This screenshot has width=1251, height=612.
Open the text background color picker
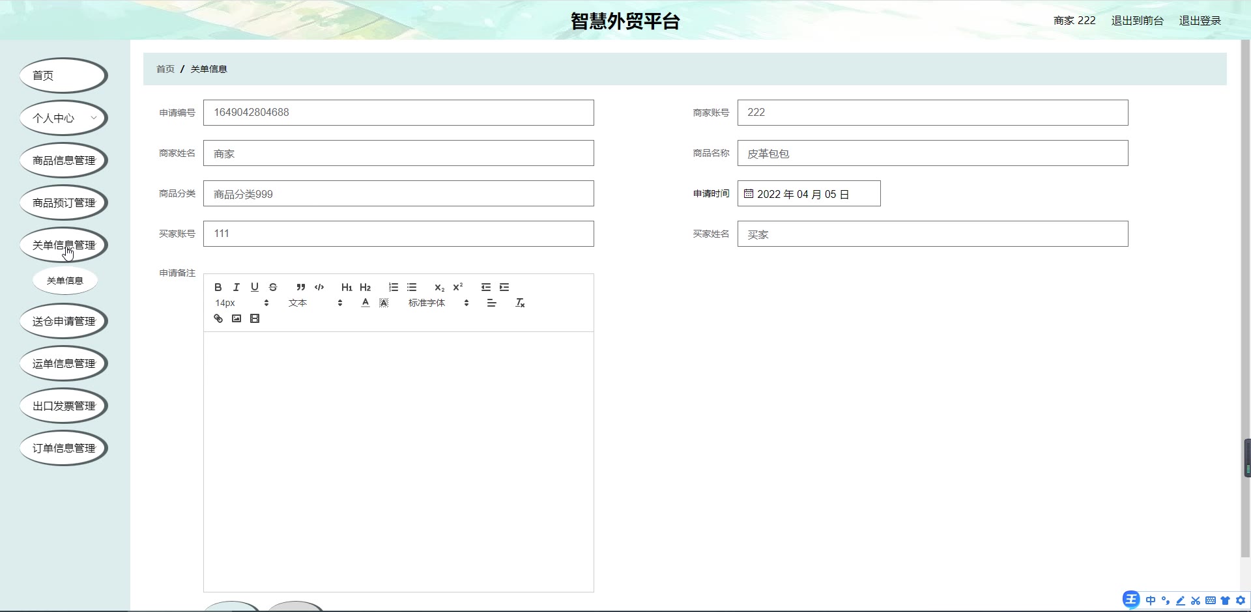[384, 303]
